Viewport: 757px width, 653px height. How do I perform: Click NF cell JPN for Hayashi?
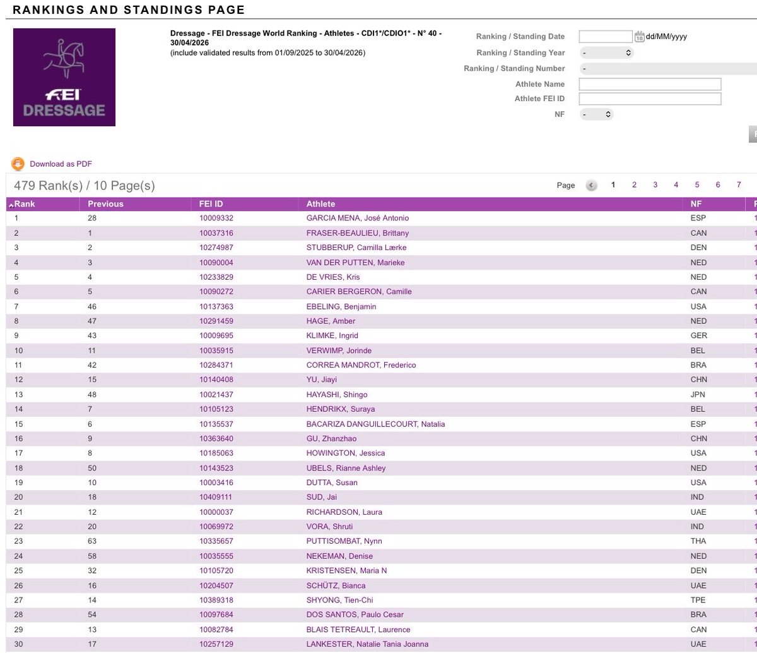click(x=698, y=395)
